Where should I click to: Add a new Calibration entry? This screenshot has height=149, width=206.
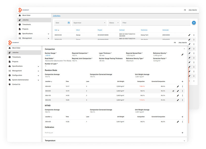[182, 133]
